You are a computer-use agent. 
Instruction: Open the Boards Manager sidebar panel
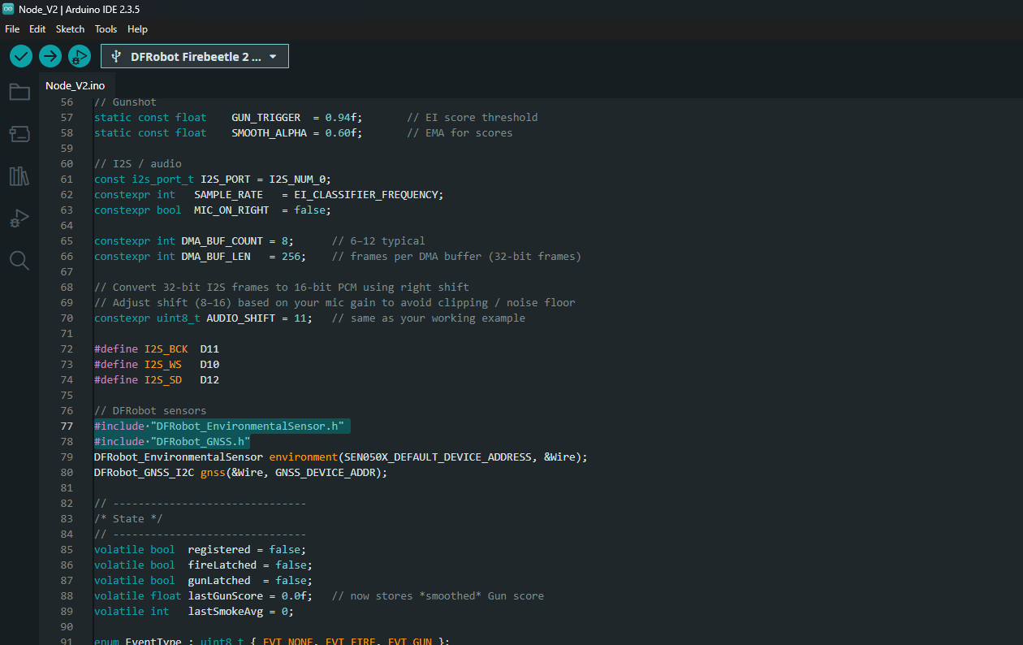point(19,134)
